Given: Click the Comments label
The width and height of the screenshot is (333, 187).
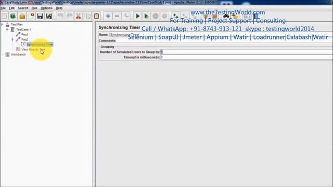Looking at the screenshot, I should pyautogui.click(x=107, y=41).
